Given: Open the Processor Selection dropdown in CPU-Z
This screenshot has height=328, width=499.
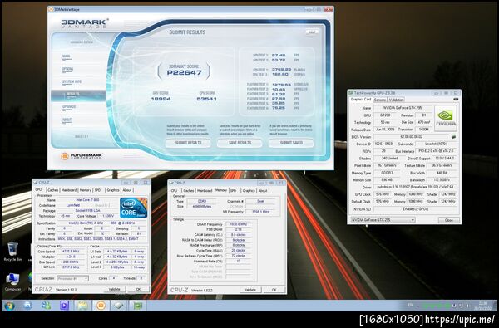Looking at the screenshot, I should [x=72, y=278].
